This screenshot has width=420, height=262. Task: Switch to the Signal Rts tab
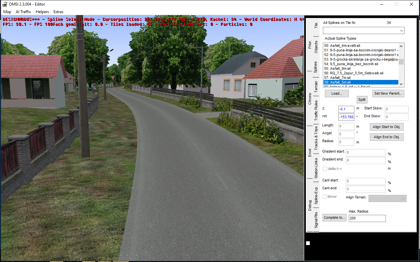tap(316, 220)
